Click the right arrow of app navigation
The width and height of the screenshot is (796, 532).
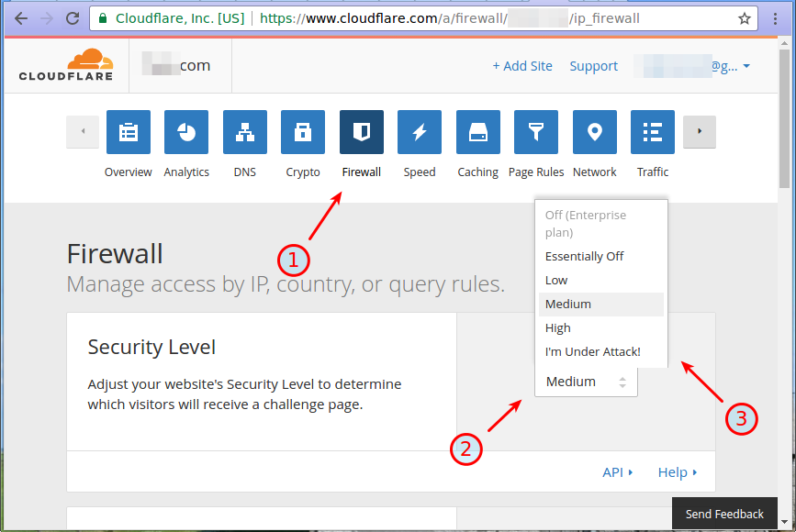click(700, 132)
